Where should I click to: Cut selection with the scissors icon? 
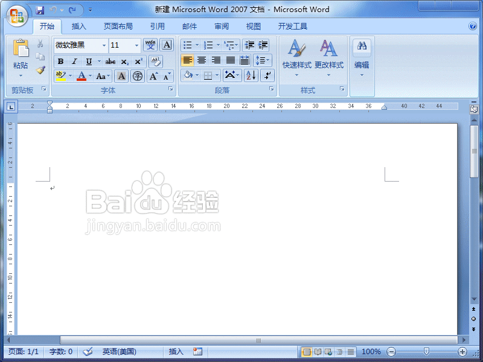[40, 43]
